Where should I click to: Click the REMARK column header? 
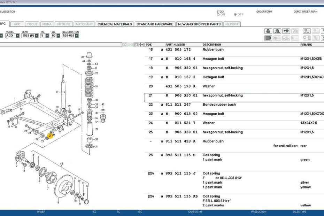(x=306, y=45)
